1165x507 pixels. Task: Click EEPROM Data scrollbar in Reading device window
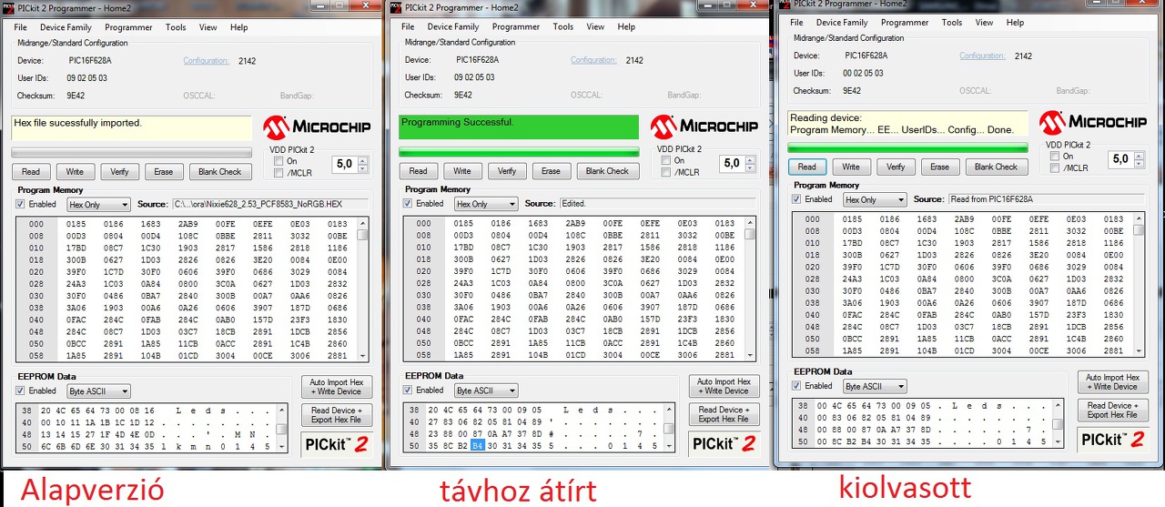tap(1056, 423)
